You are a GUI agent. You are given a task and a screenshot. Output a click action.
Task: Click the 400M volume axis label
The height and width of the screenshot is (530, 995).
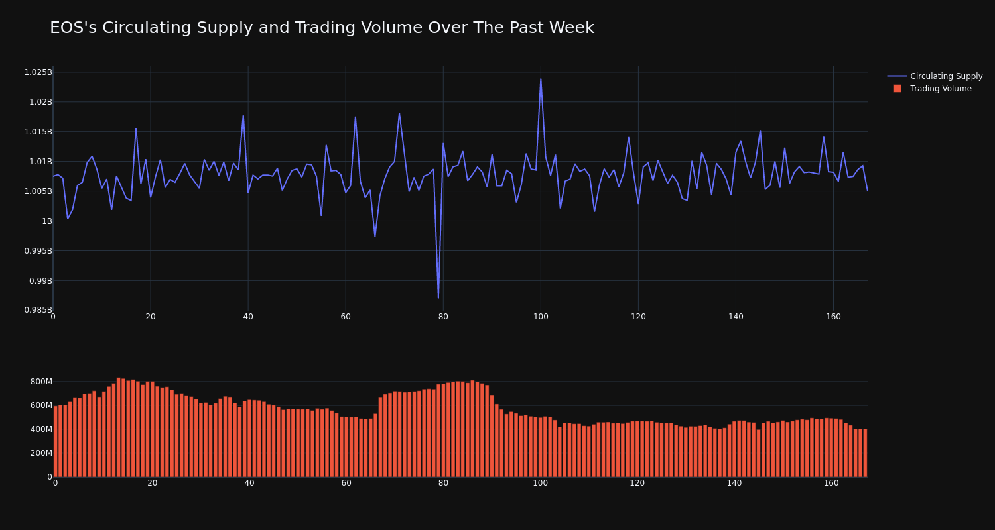tap(40, 429)
